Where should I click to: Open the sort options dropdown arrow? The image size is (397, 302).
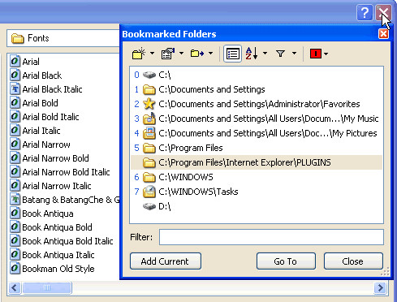click(x=265, y=54)
